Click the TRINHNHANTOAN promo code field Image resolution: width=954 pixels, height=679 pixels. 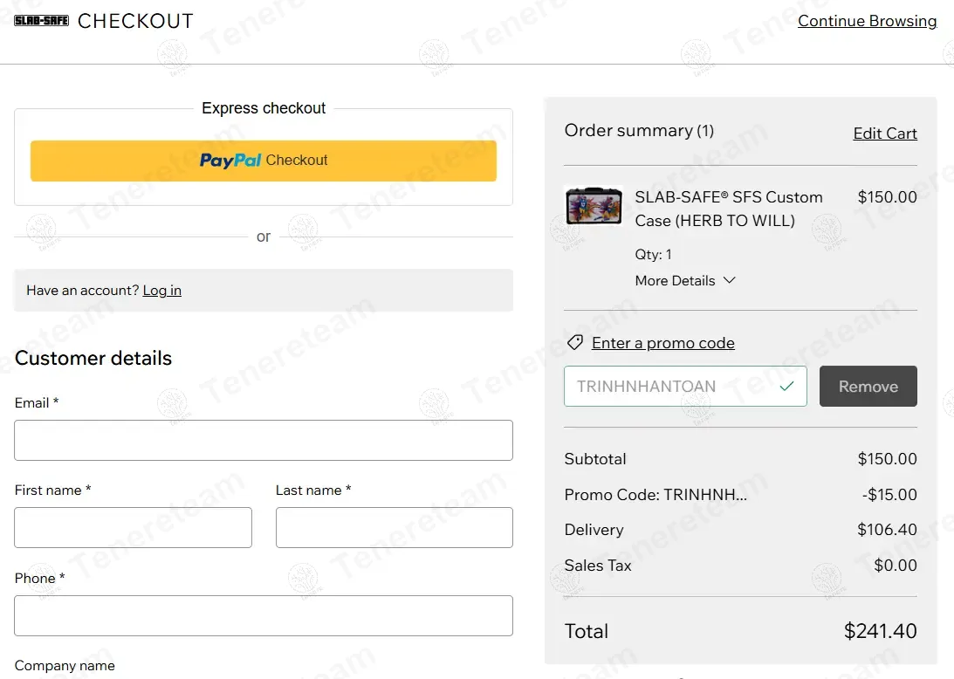pyautogui.click(x=672, y=386)
